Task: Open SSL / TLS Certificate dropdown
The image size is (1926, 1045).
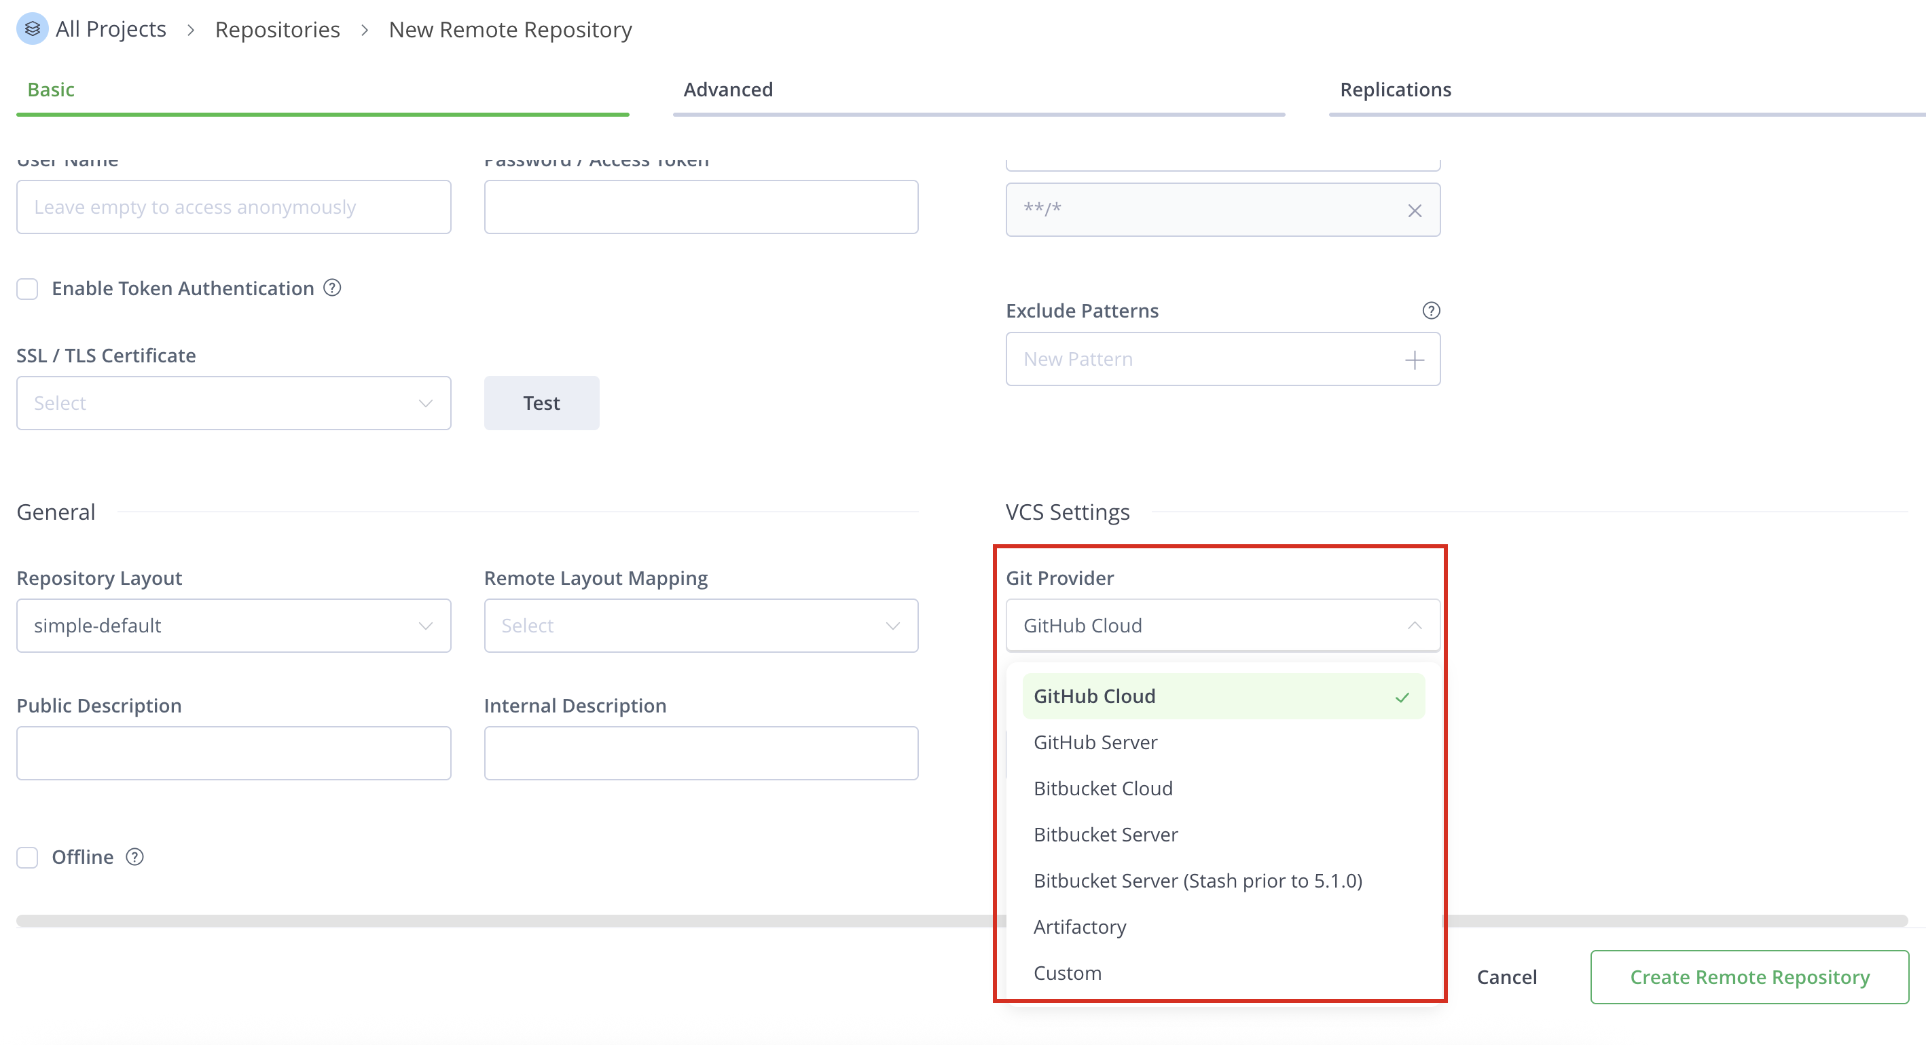Action: pyautogui.click(x=233, y=402)
